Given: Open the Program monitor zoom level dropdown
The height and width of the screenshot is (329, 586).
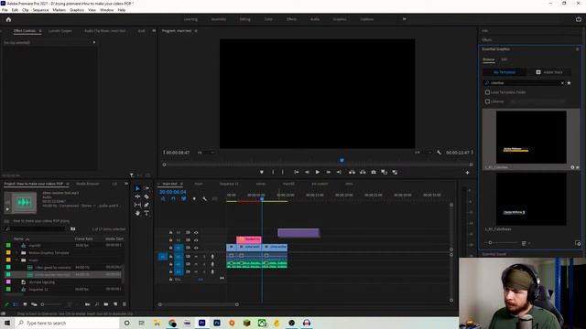Looking at the screenshot, I should point(205,153).
